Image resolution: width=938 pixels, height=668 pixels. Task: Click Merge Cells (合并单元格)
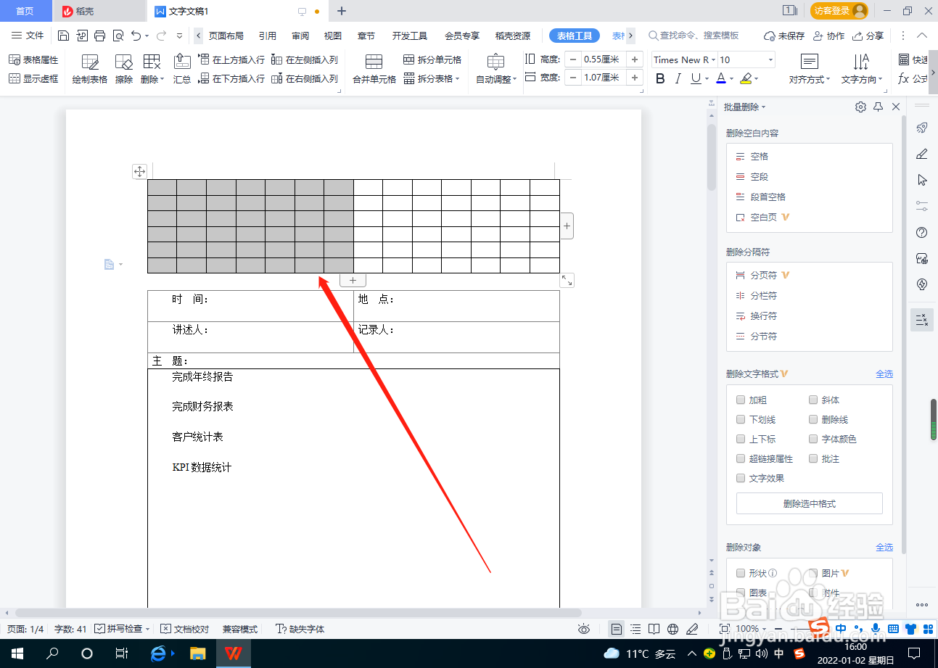tap(374, 70)
